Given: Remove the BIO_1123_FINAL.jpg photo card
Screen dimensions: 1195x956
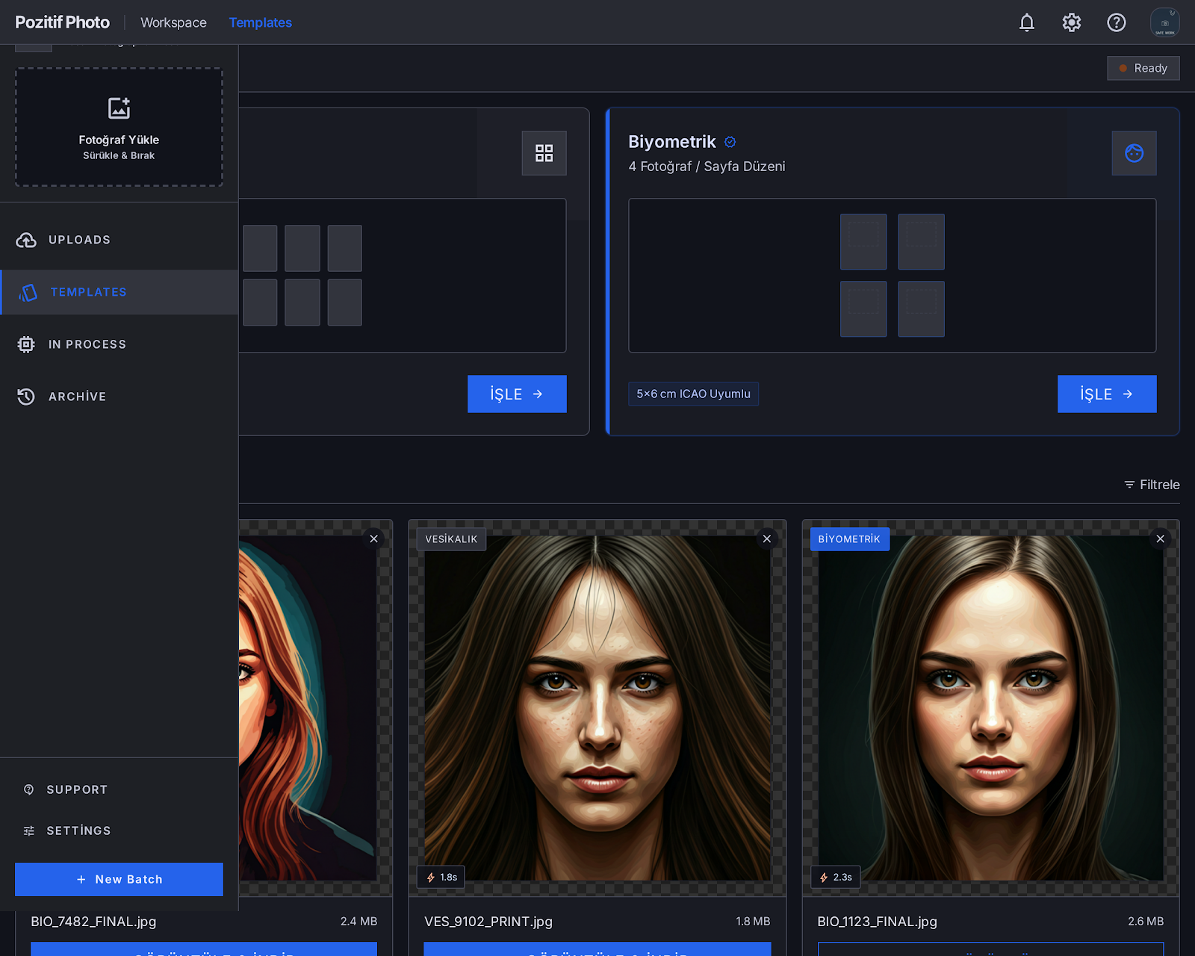Looking at the screenshot, I should pyautogui.click(x=1161, y=538).
